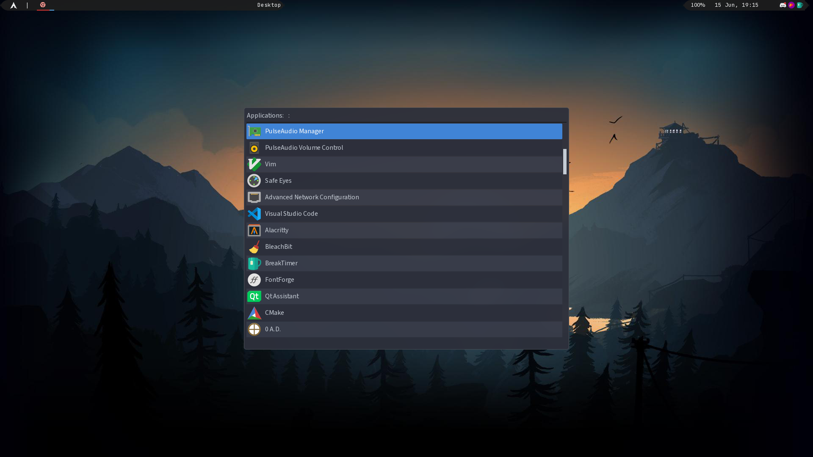This screenshot has width=813, height=457.
Task: Choose the Qt Assistant label
Action: 282,296
